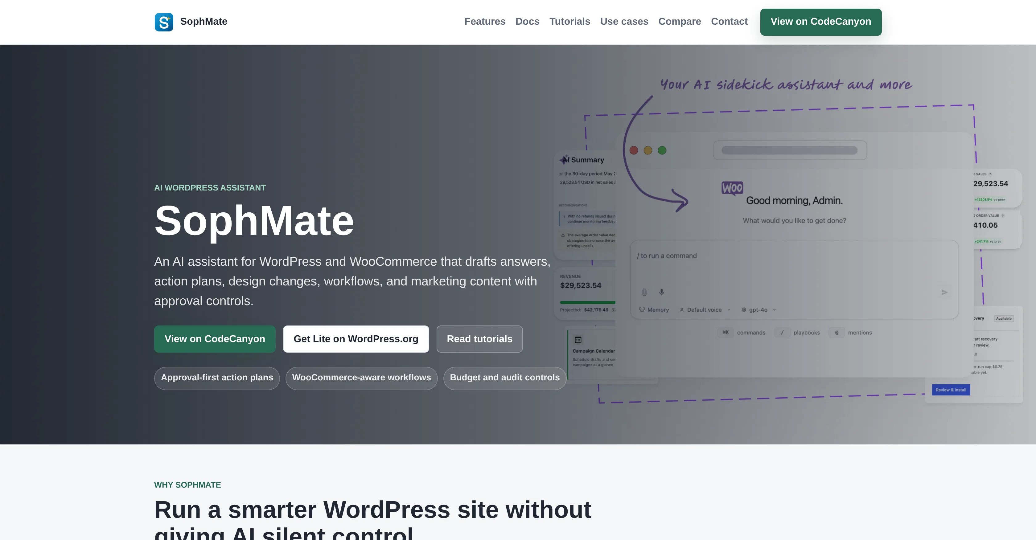Click the ⌘K commands shortcut chip
Image resolution: width=1036 pixels, height=540 pixels.
(742, 332)
